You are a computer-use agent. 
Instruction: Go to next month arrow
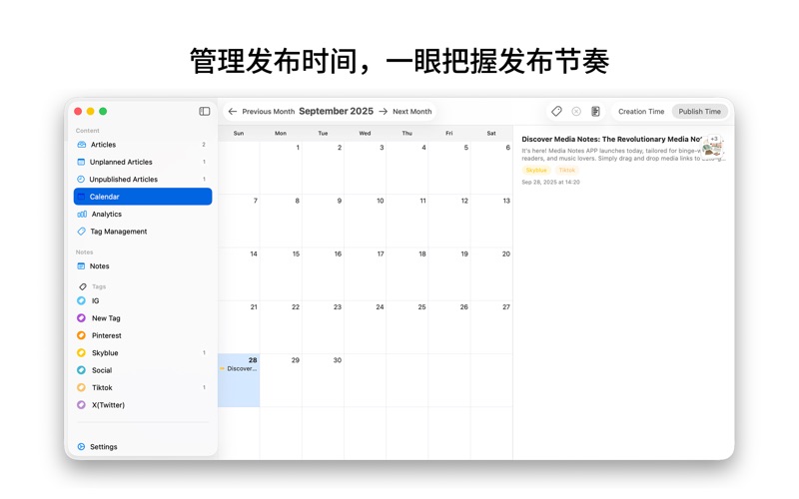(384, 112)
